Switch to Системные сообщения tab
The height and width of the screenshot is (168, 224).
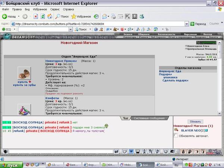(149, 118)
